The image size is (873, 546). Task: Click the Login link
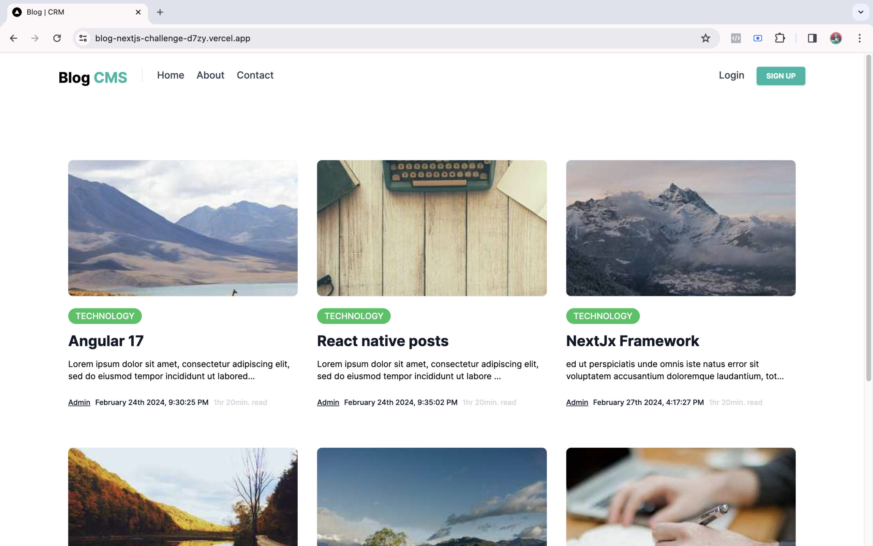point(731,75)
